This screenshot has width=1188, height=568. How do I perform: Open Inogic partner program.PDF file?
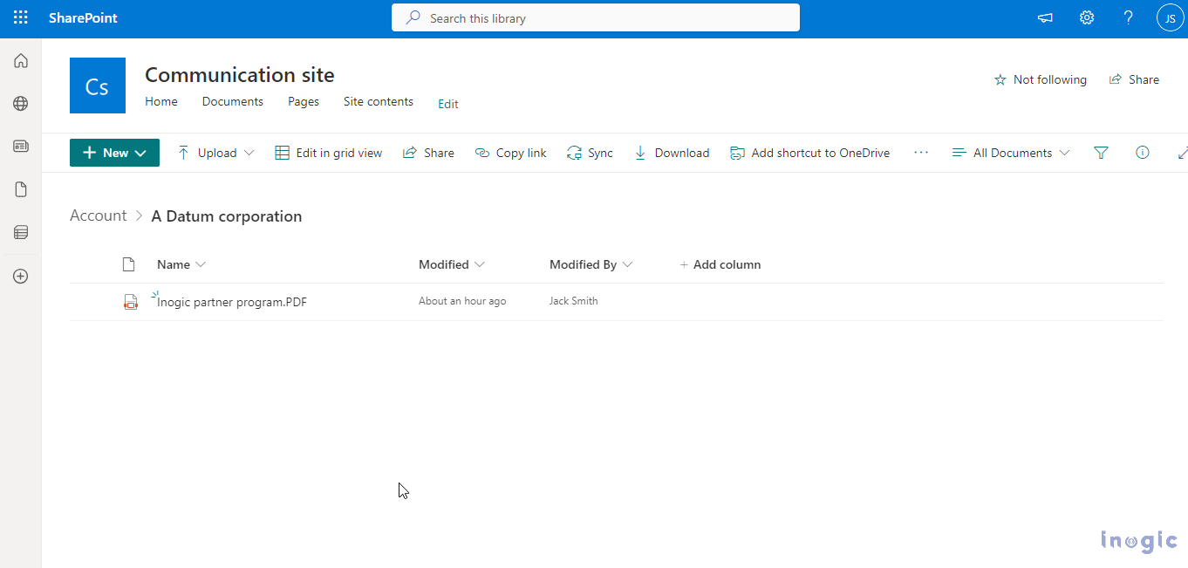tap(232, 303)
